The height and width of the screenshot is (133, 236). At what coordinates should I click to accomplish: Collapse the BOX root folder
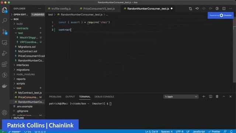[16, 19]
